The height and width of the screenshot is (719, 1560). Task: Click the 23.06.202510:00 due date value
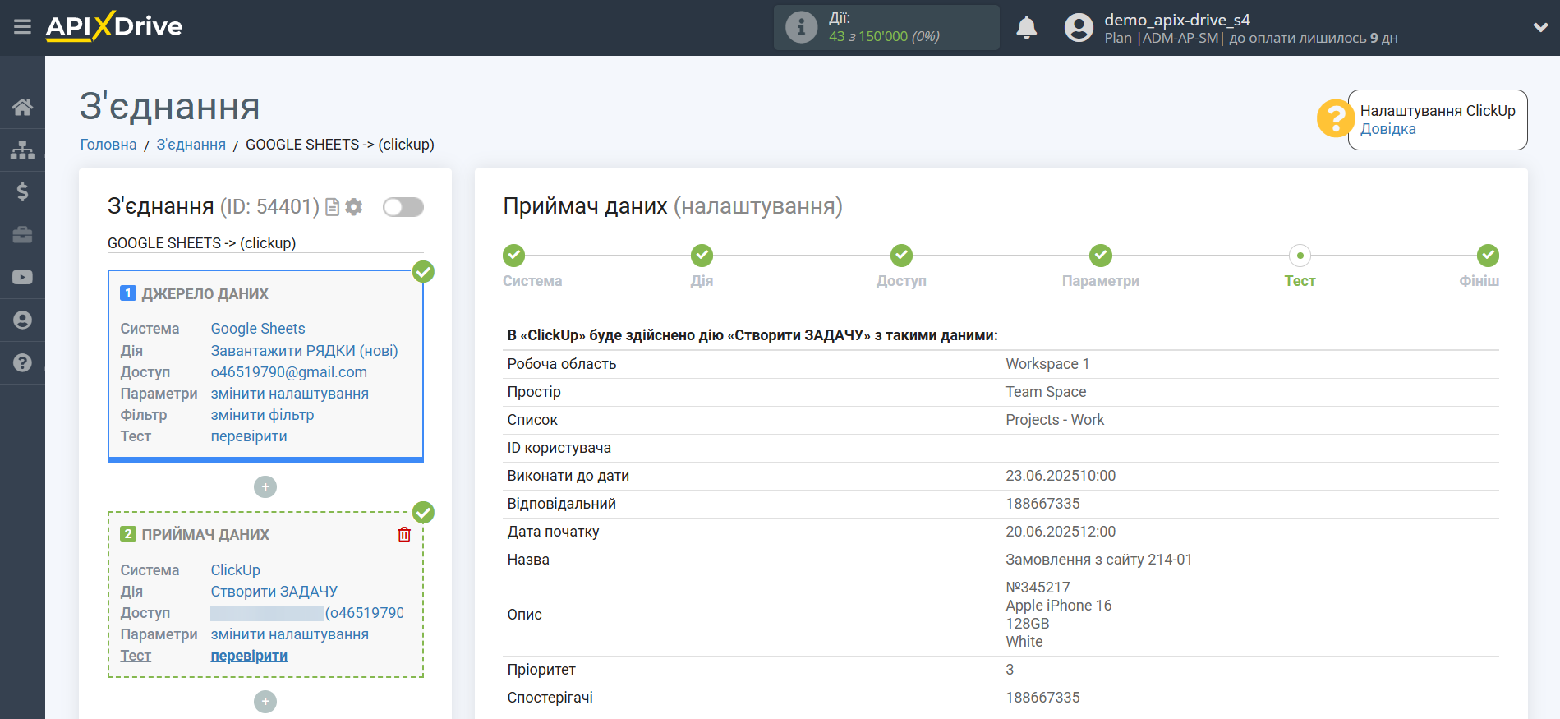pyautogui.click(x=1061, y=476)
